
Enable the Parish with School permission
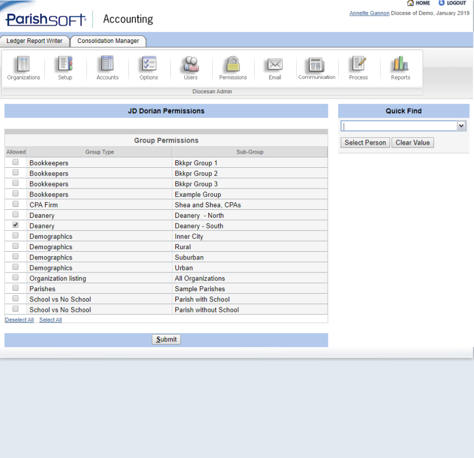[x=15, y=297]
